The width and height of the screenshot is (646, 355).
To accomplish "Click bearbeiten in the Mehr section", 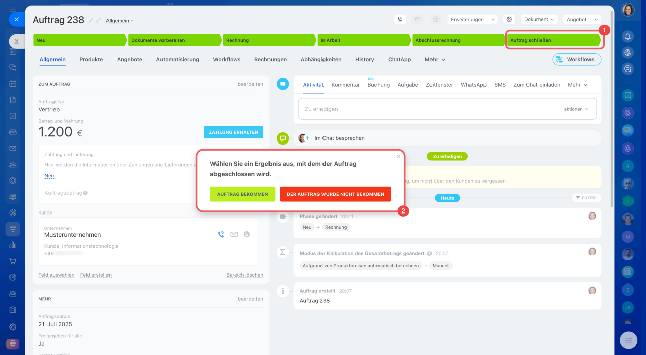I will click(x=250, y=299).
